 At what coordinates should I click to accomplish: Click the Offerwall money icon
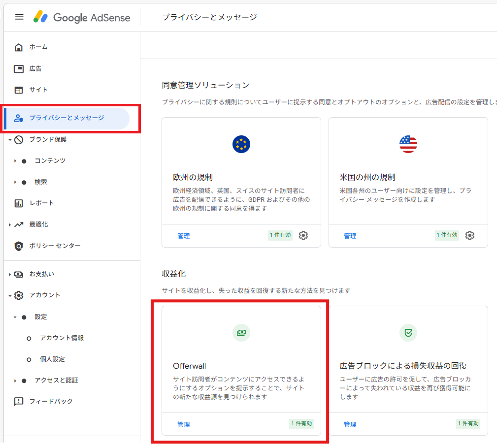(x=241, y=333)
